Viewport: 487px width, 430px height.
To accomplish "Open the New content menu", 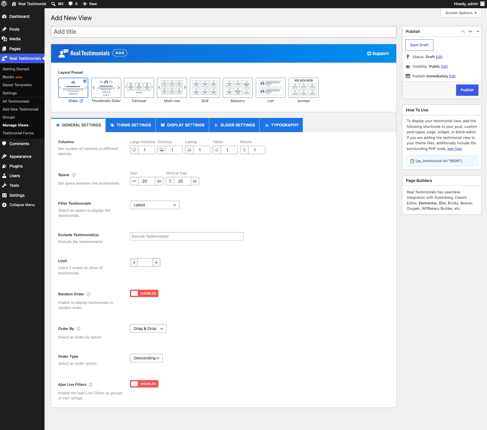I will 90,4.
